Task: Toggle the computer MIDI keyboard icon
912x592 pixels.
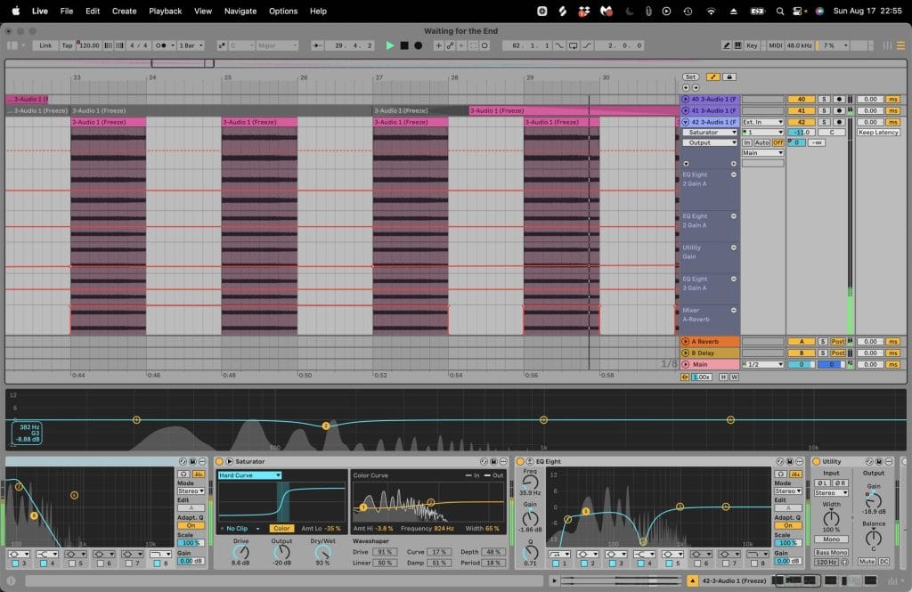Action: pos(738,45)
